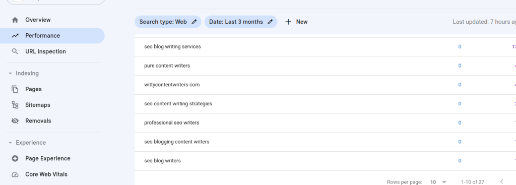This screenshot has height=185, width=516.
Task: Open Rows per page dropdown
Action: 439,182
